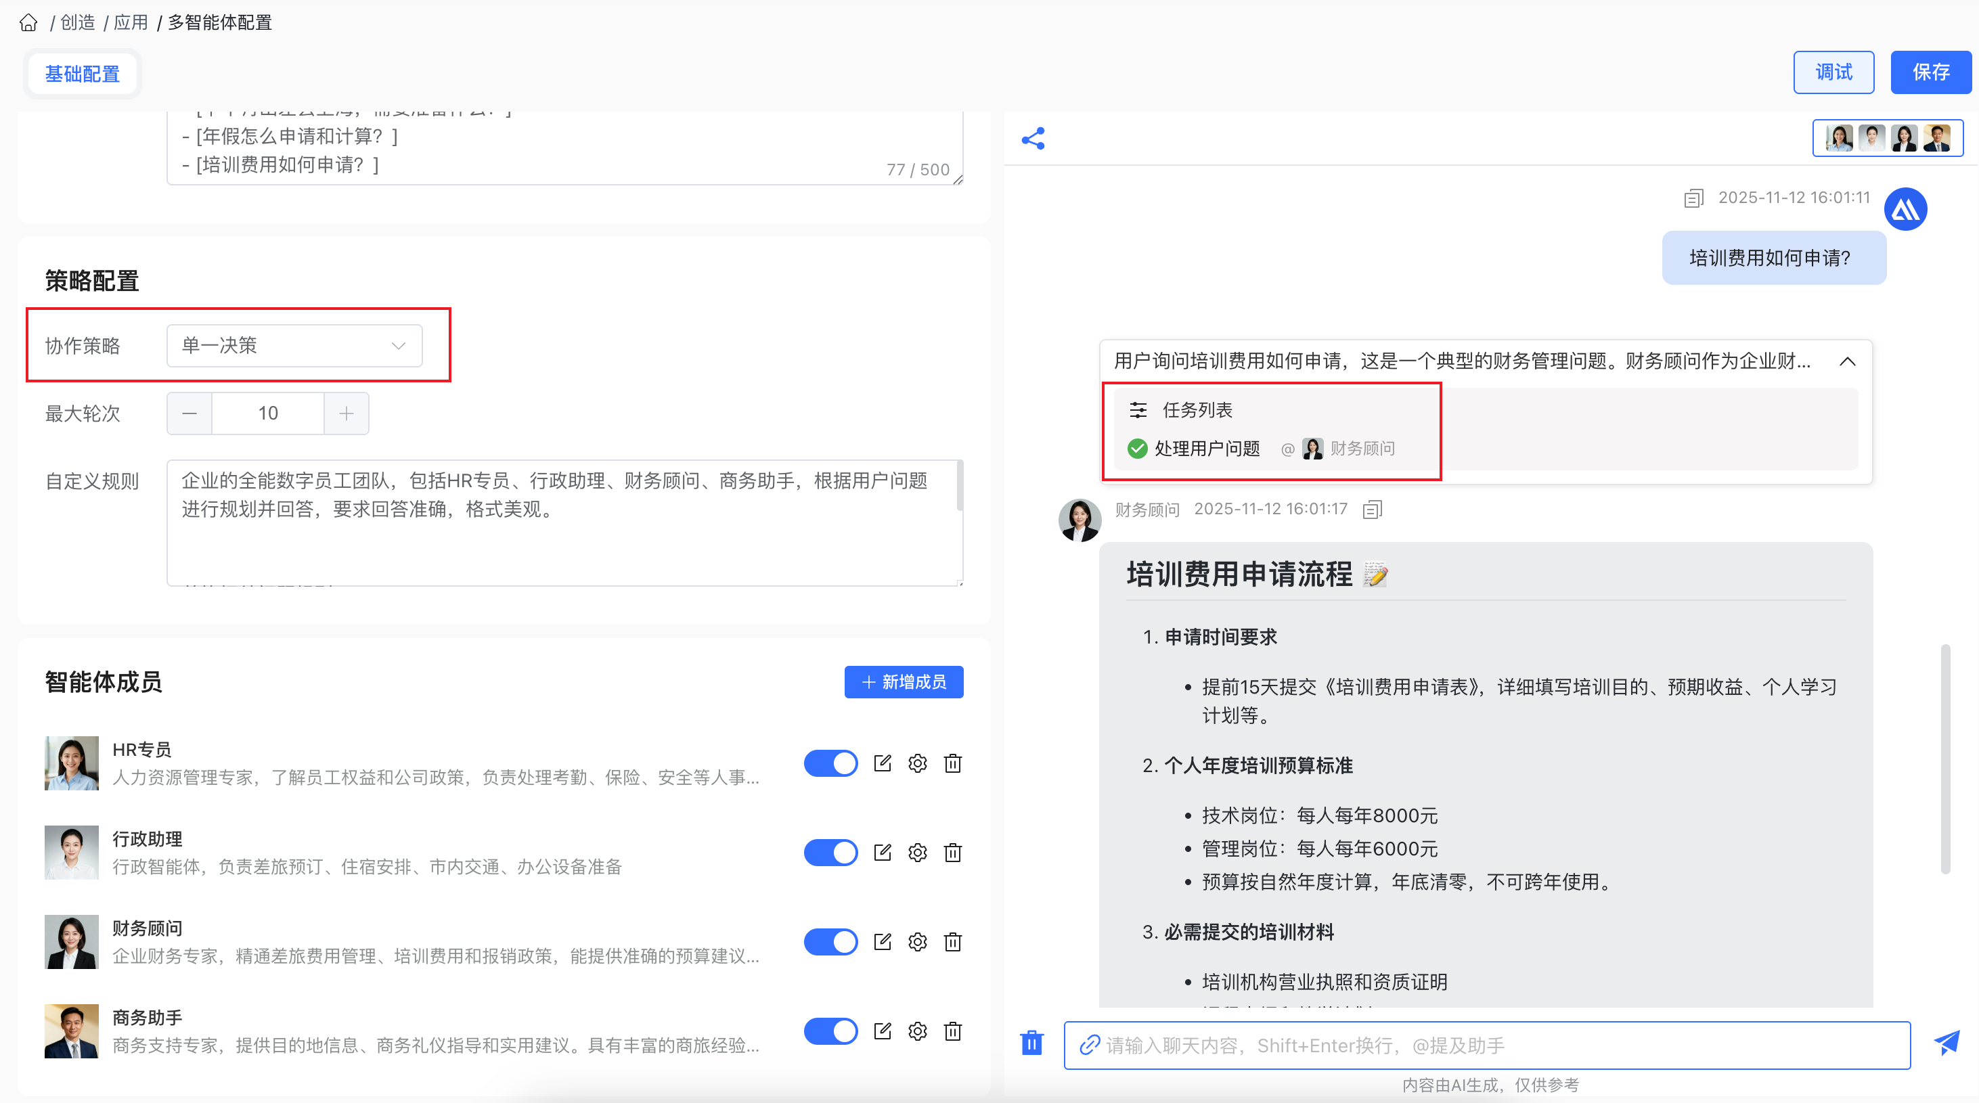Click edit icon for HR专员 member
1979x1103 pixels.
[882, 763]
